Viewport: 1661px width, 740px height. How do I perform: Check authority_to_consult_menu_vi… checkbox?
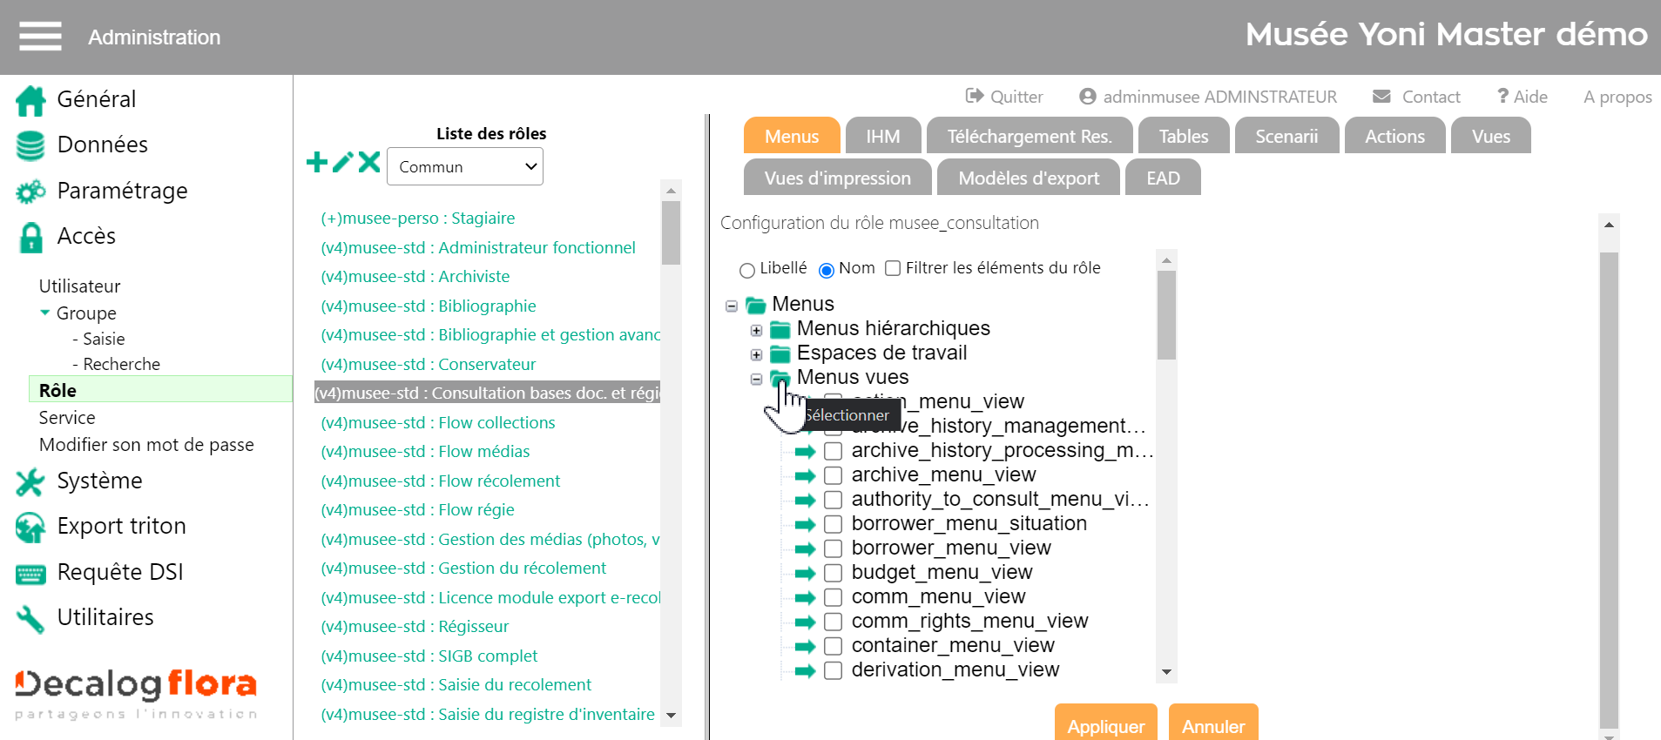[x=833, y=500]
